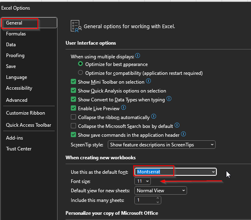This screenshot has height=220, width=251.
Task: Click info icon next to Microsoft Search box option
Action: pyautogui.click(x=177, y=126)
